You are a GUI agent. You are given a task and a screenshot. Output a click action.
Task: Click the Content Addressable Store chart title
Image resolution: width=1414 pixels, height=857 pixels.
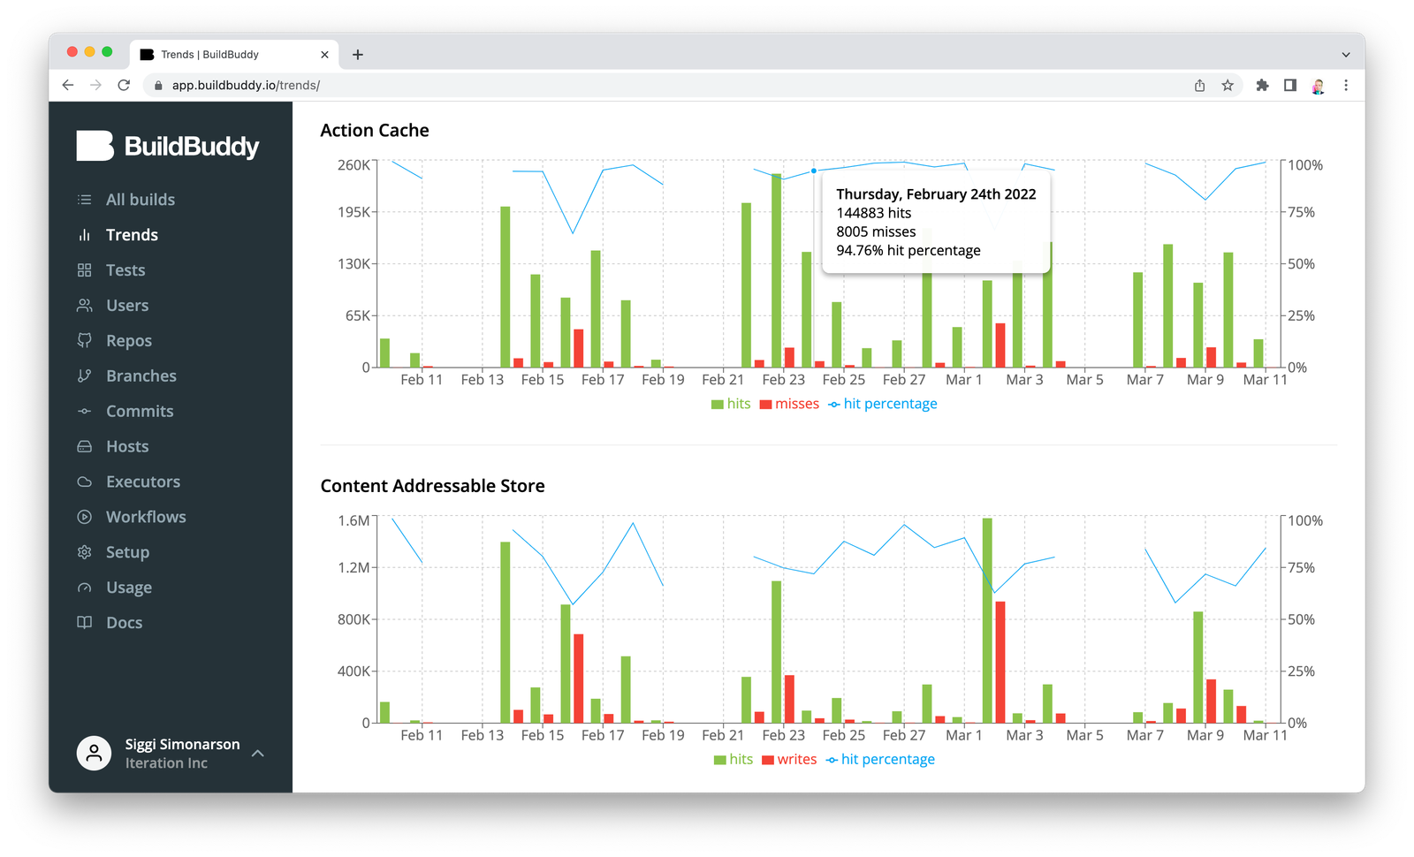(x=432, y=486)
